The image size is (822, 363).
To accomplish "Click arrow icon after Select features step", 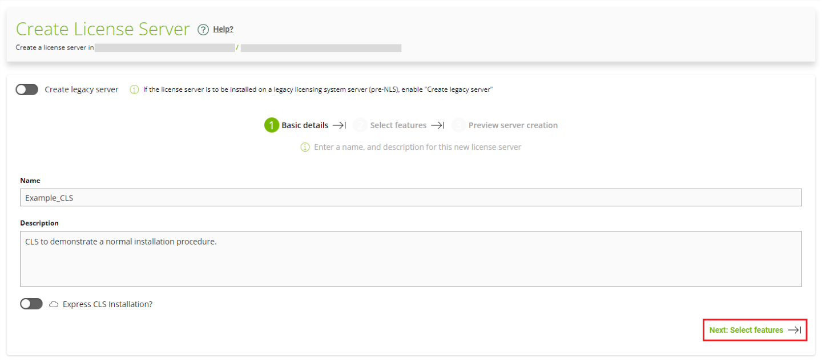I will point(438,125).
